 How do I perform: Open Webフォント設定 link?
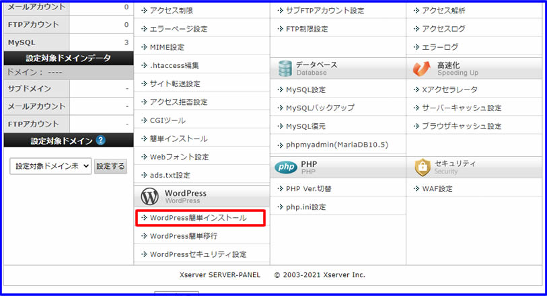coord(180,157)
